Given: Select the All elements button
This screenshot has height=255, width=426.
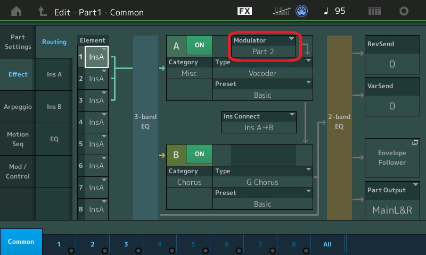Looking at the screenshot, I should tap(327, 244).
